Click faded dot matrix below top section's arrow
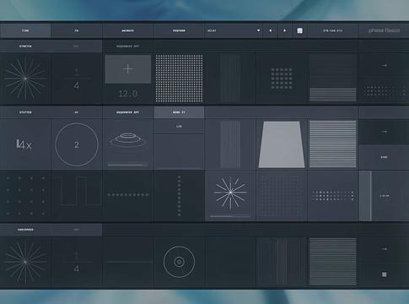 384,91
